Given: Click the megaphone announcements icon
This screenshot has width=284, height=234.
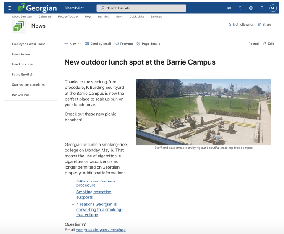Looking at the screenshot, I should 229,8.
